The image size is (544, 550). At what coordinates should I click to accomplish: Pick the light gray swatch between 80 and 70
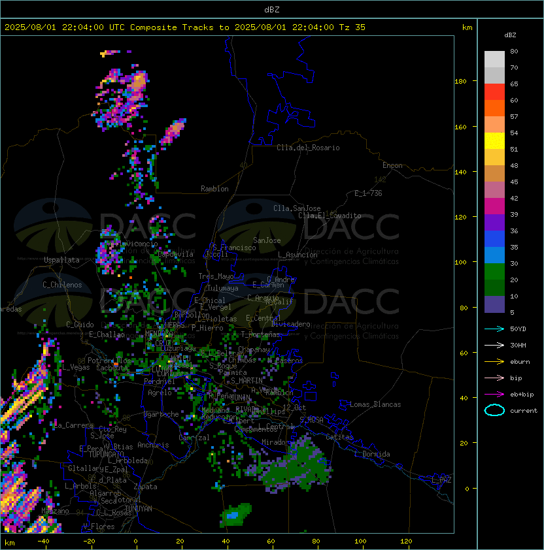coord(494,59)
